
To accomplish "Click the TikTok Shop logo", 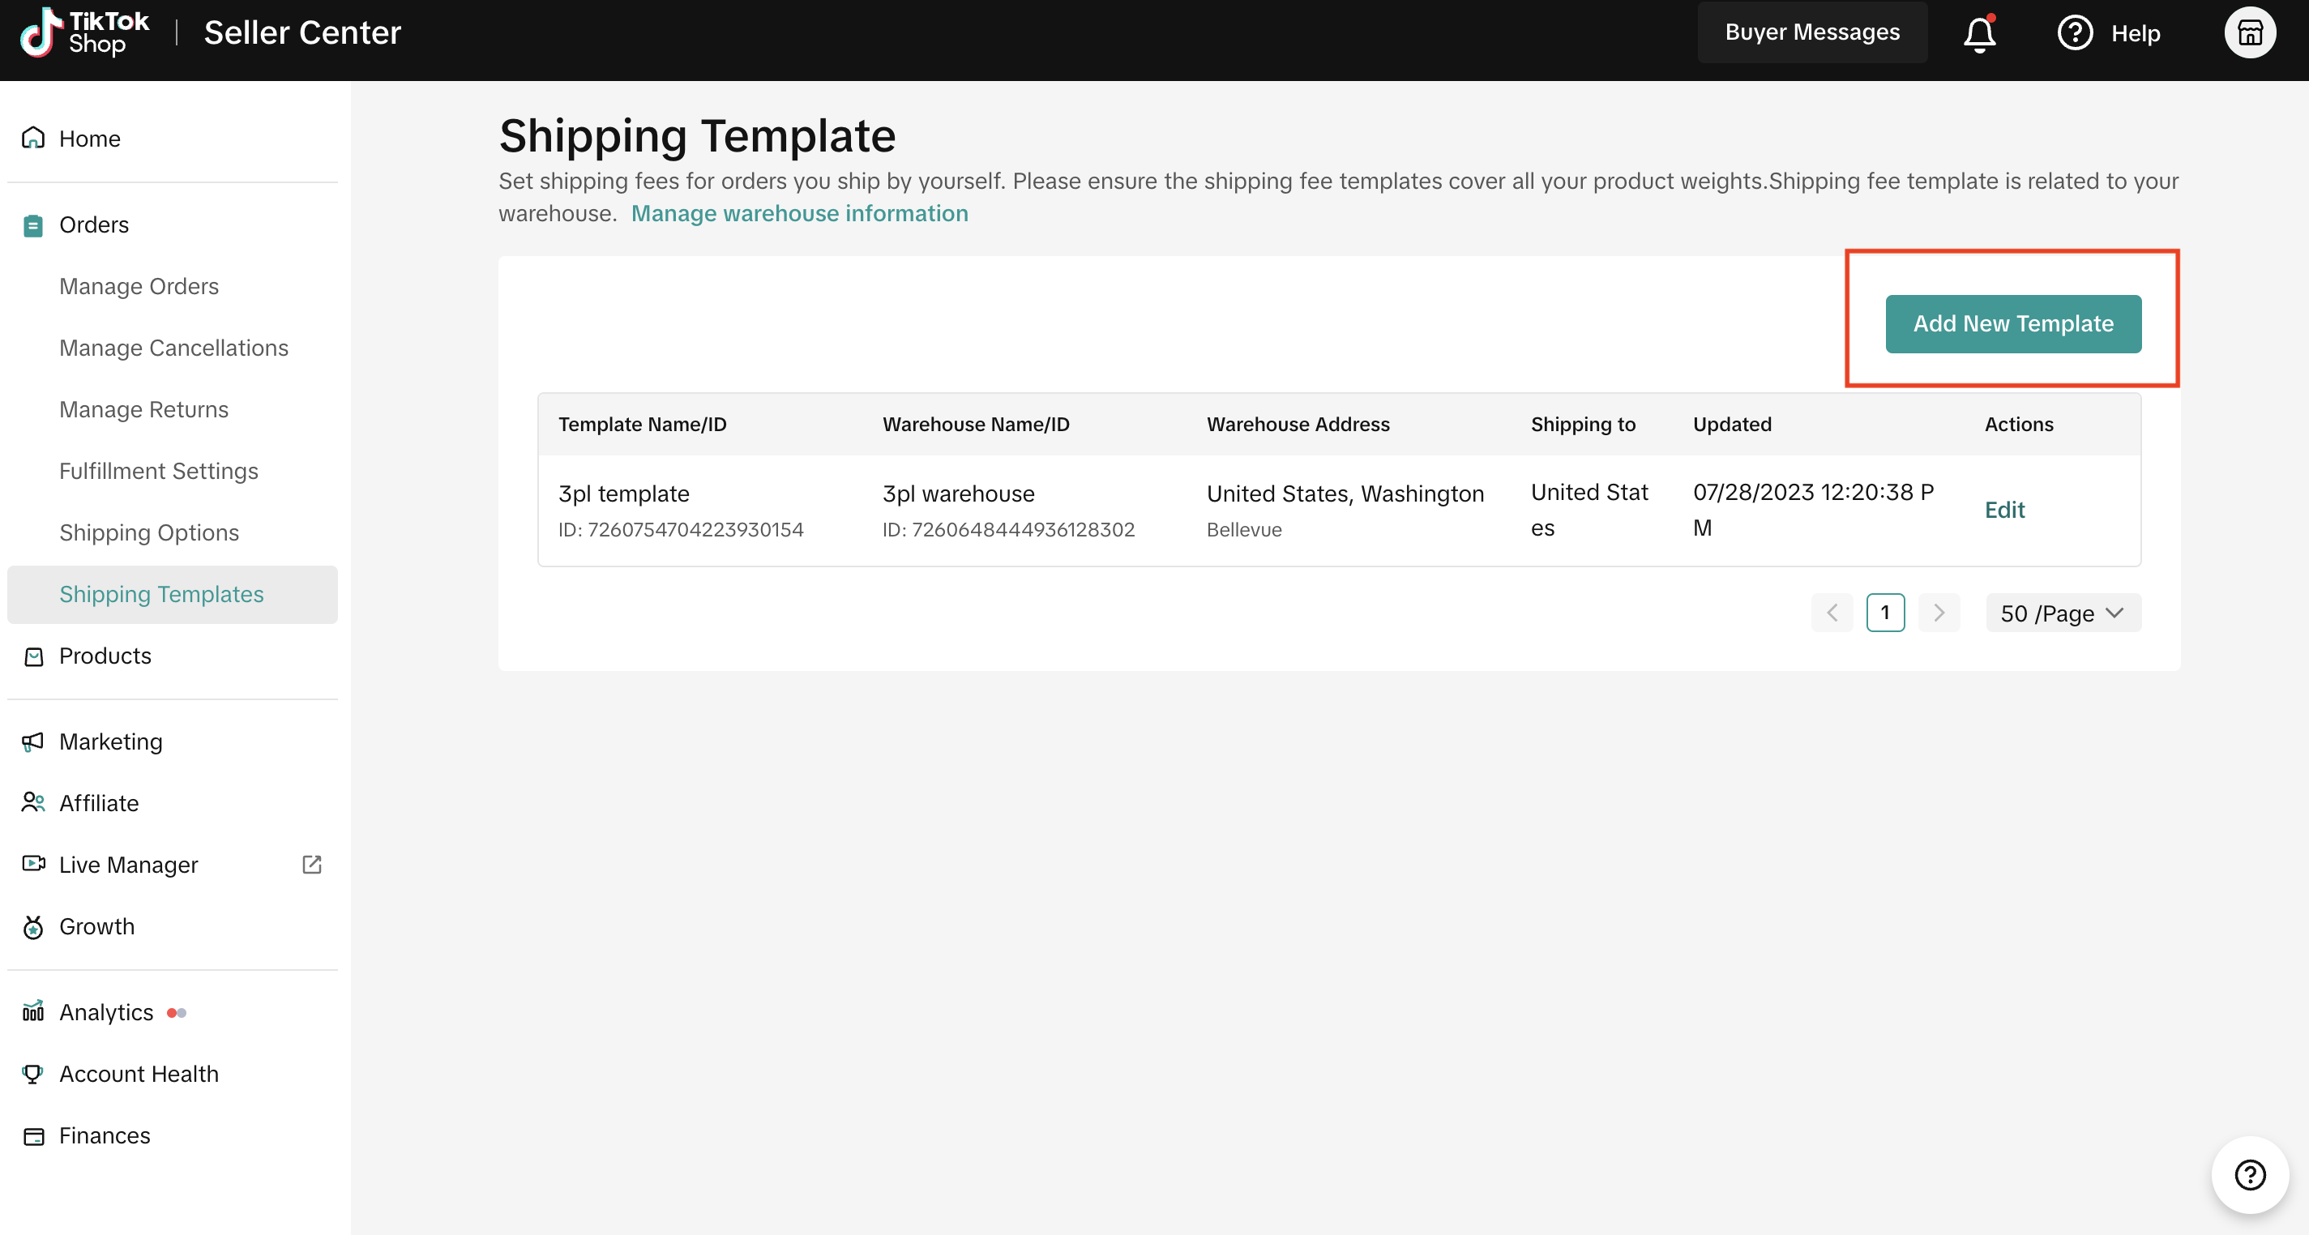I will [85, 33].
